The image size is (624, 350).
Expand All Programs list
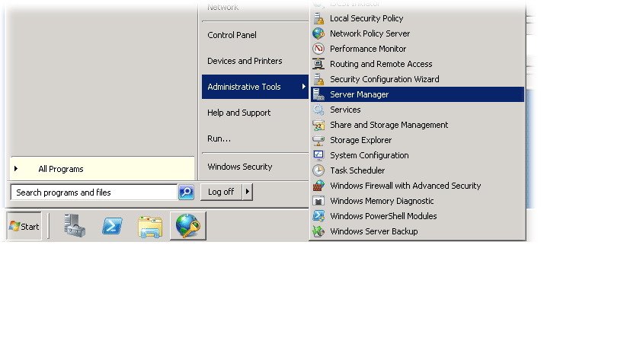click(61, 169)
